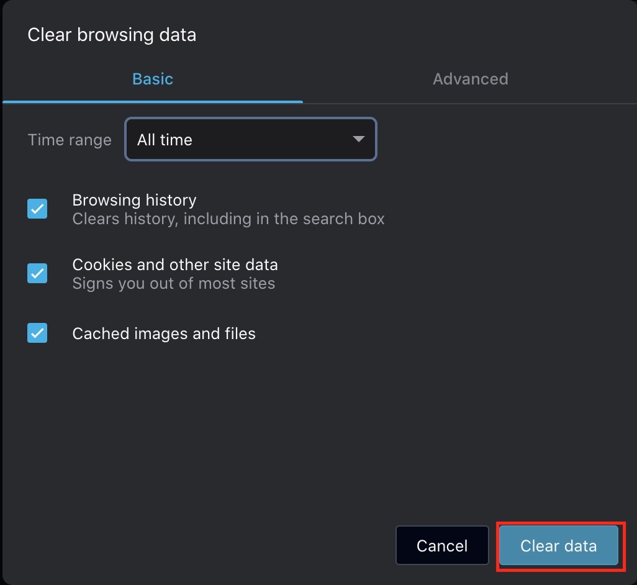Click 'Clears history, including in the search box' text
This screenshot has height=585, width=637.
point(228,219)
